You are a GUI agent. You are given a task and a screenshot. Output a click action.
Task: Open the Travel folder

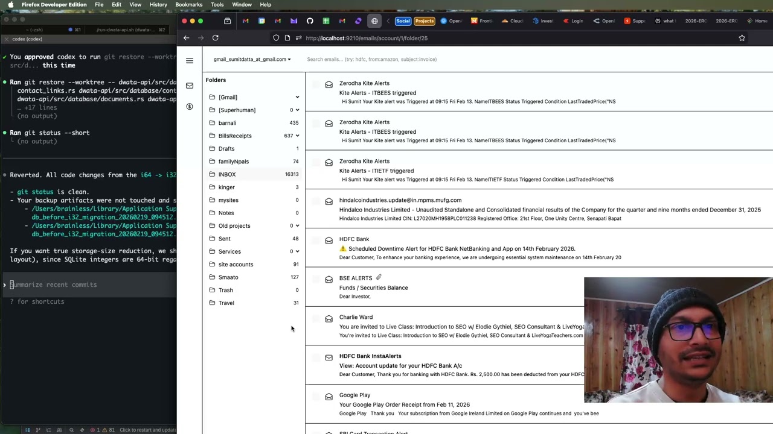[x=254, y=303]
